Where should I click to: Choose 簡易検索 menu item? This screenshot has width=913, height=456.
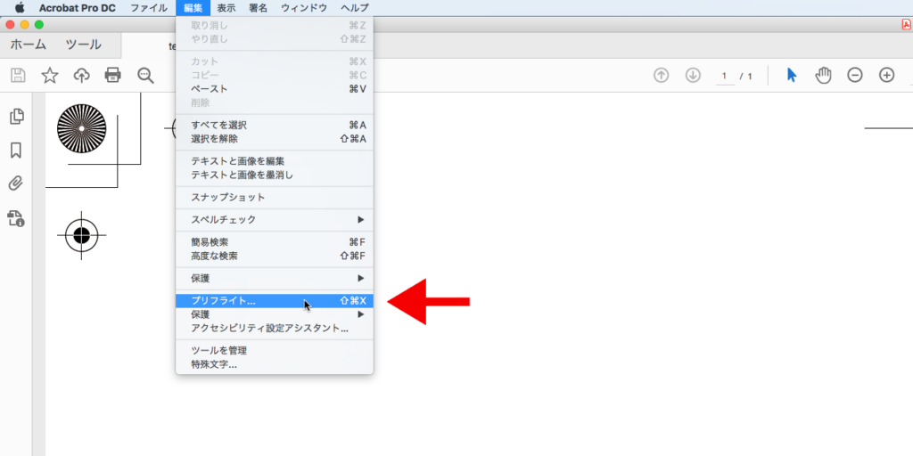[275, 242]
